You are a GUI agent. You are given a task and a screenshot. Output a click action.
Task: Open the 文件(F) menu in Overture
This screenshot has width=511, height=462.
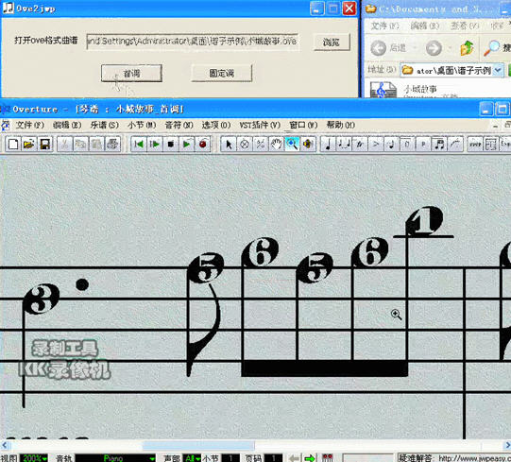click(30, 125)
